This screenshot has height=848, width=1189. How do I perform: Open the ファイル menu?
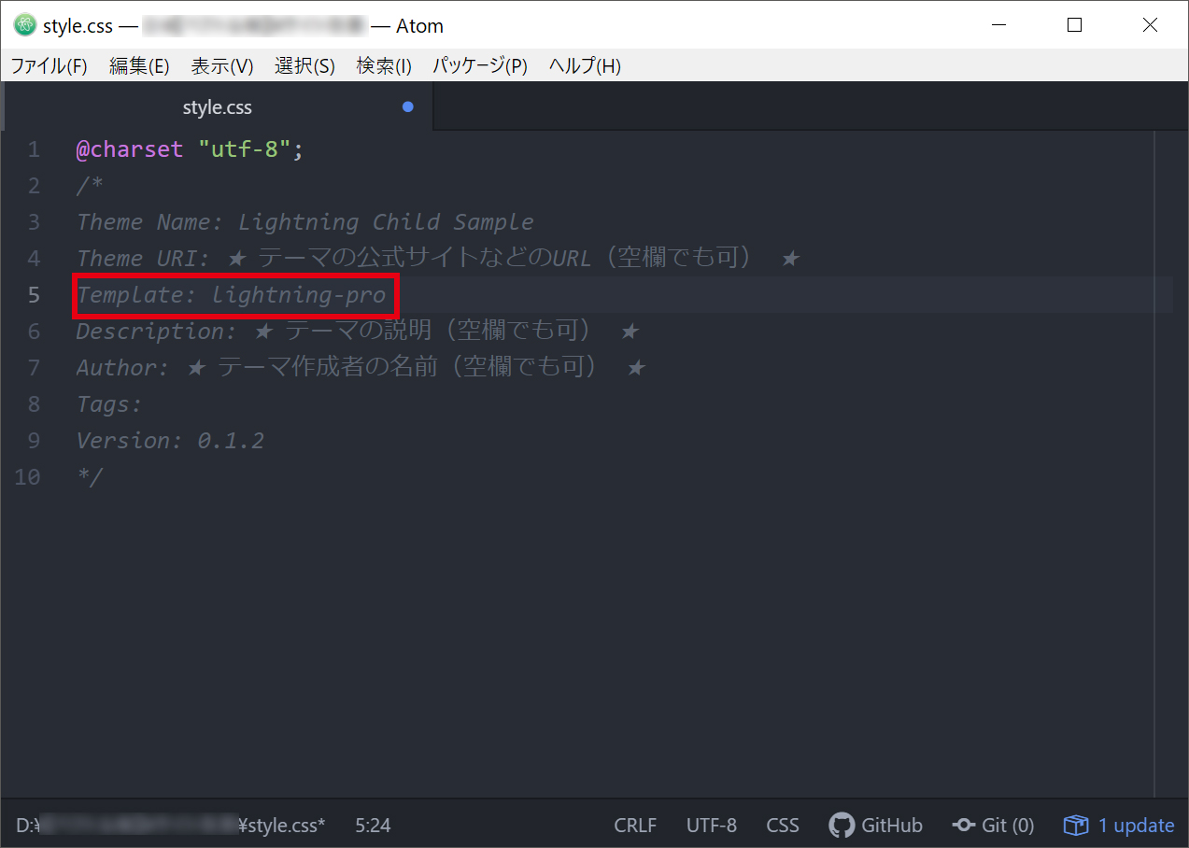click(x=48, y=65)
